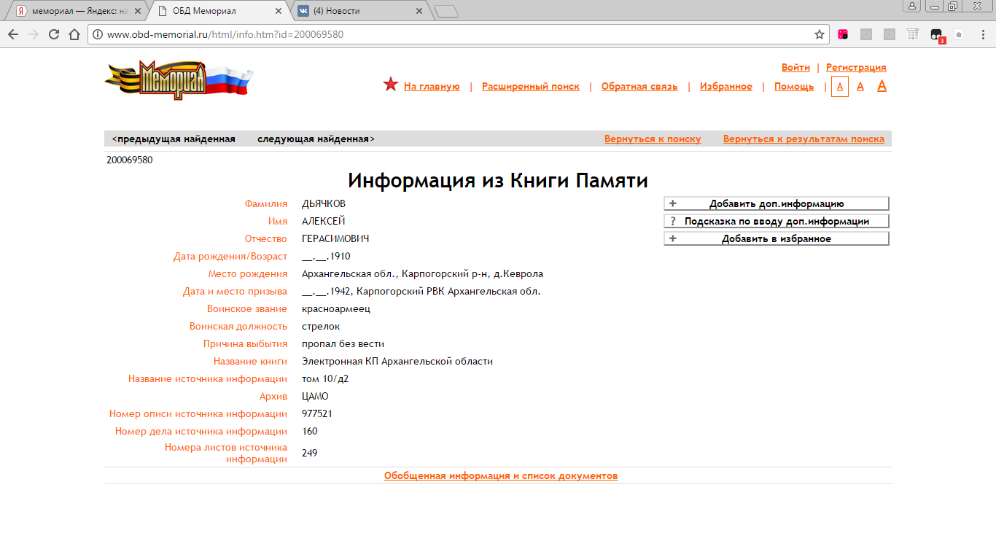Switch to the VK Новости tab
Image resolution: width=996 pixels, height=560 pixels.
(359, 11)
